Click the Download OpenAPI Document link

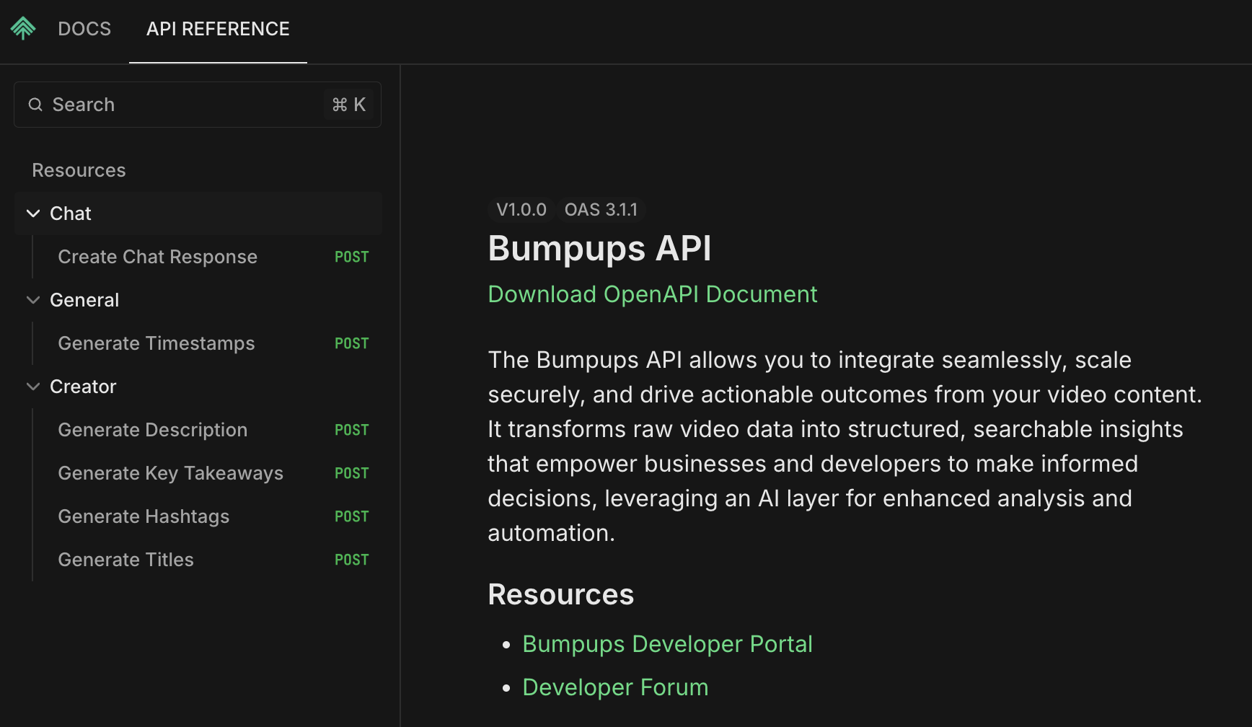point(653,294)
